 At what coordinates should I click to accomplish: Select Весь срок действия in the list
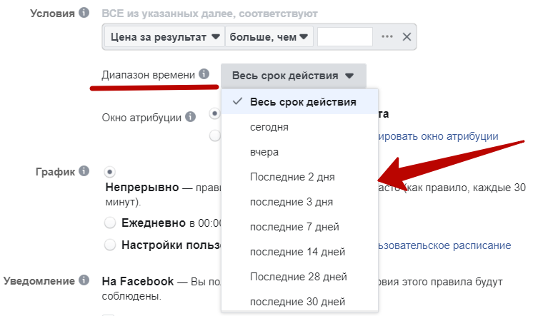tap(299, 102)
